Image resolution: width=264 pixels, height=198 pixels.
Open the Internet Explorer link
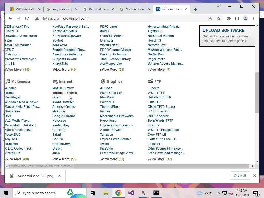coord(65,93)
